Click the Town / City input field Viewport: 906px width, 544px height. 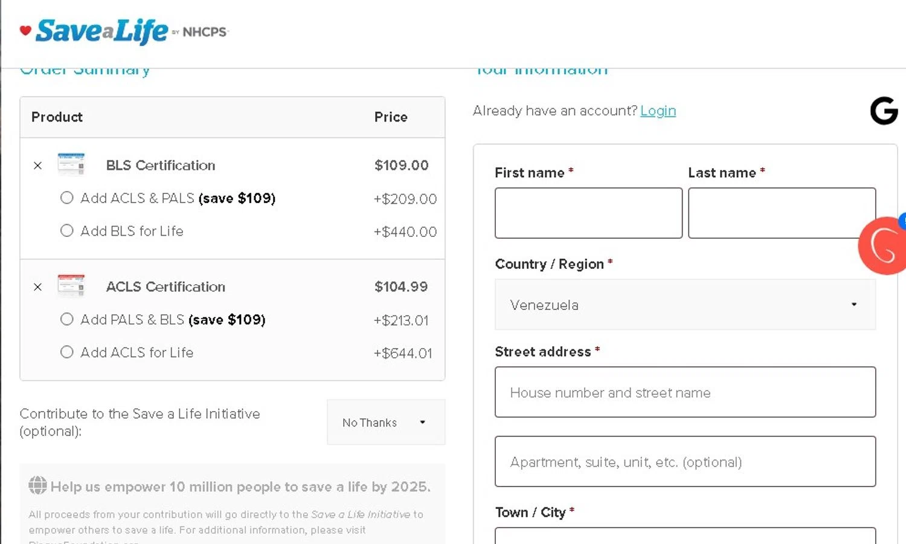coord(685,536)
